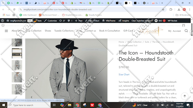The image size is (193, 108).
Task: Open the All Bookmarks folder
Action: (x=183, y=15)
